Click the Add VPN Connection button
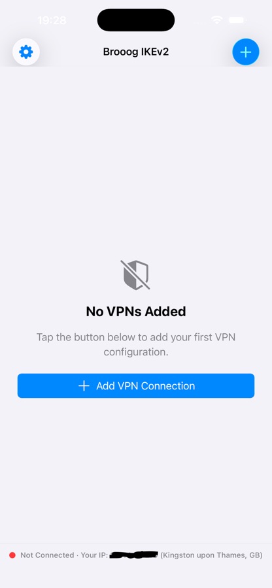272x588 pixels. (x=136, y=386)
